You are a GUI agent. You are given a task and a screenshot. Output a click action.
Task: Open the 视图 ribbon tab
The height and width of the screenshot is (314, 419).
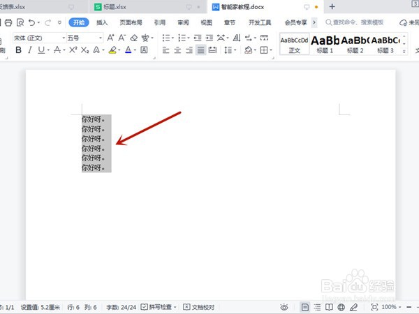[x=206, y=22]
